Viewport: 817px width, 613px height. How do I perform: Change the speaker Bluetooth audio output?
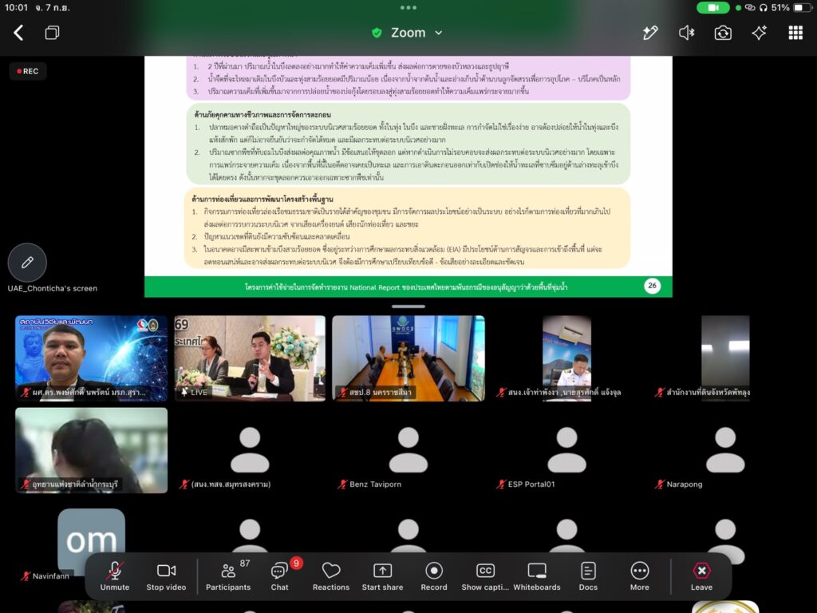pos(686,33)
